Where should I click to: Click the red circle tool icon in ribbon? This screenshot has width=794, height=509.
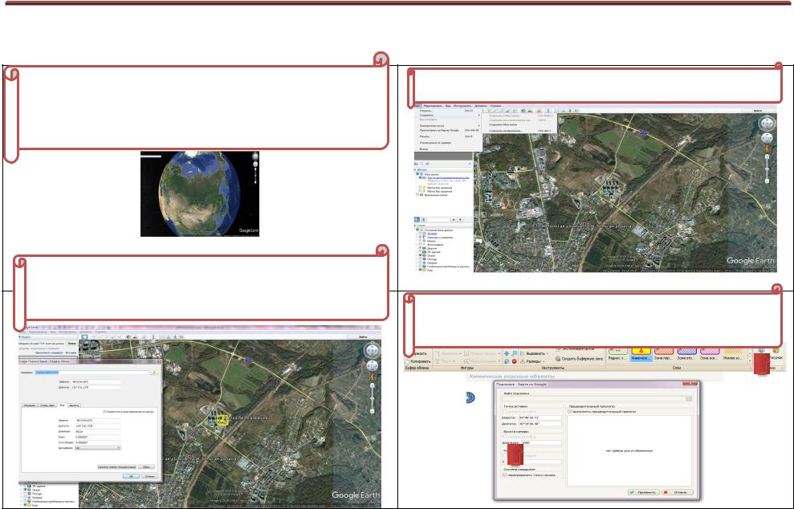click(514, 361)
